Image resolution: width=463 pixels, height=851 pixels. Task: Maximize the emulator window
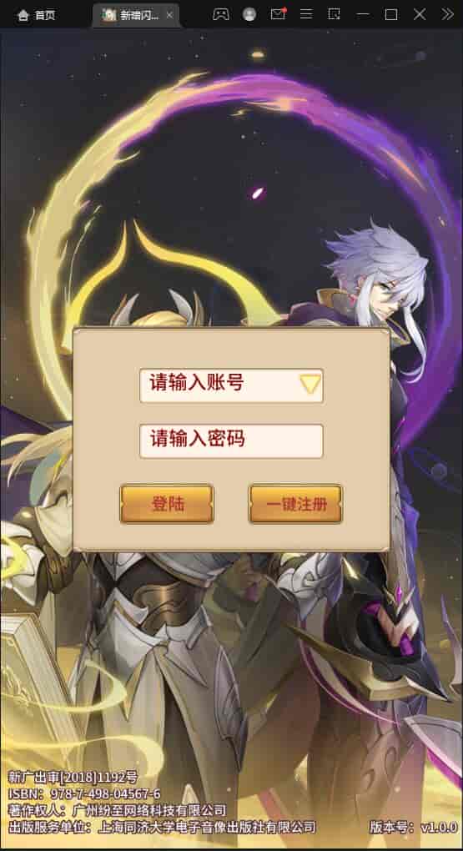point(391,15)
